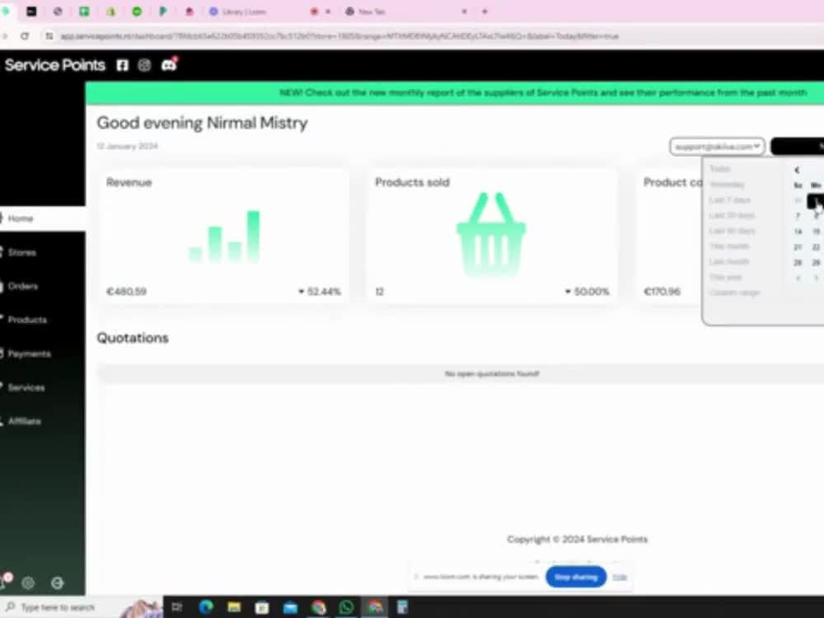Expand the support email store dropdown
824x618 pixels.
tap(717, 146)
